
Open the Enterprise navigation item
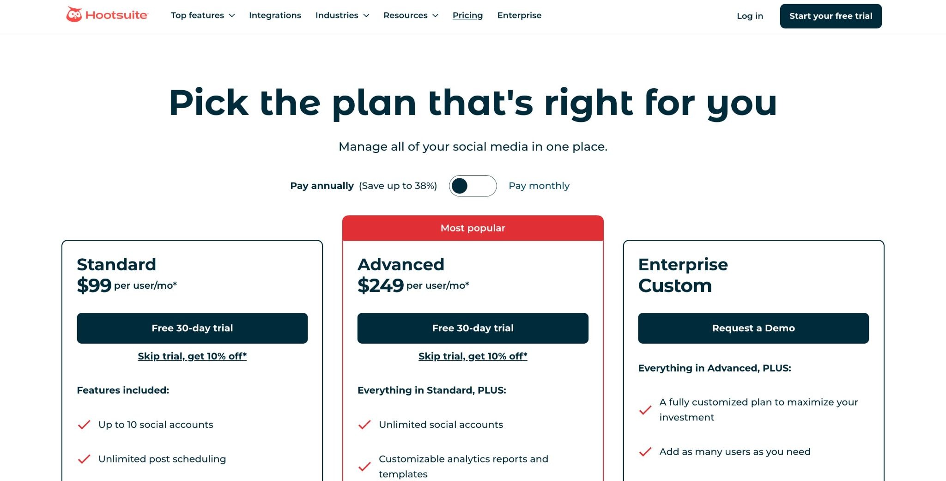click(519, 15)
